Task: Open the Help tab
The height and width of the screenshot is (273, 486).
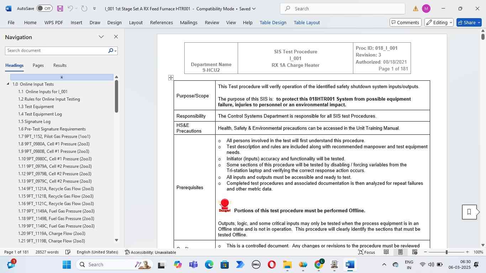Action: pos(248,22)
